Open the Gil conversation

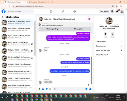17,58
